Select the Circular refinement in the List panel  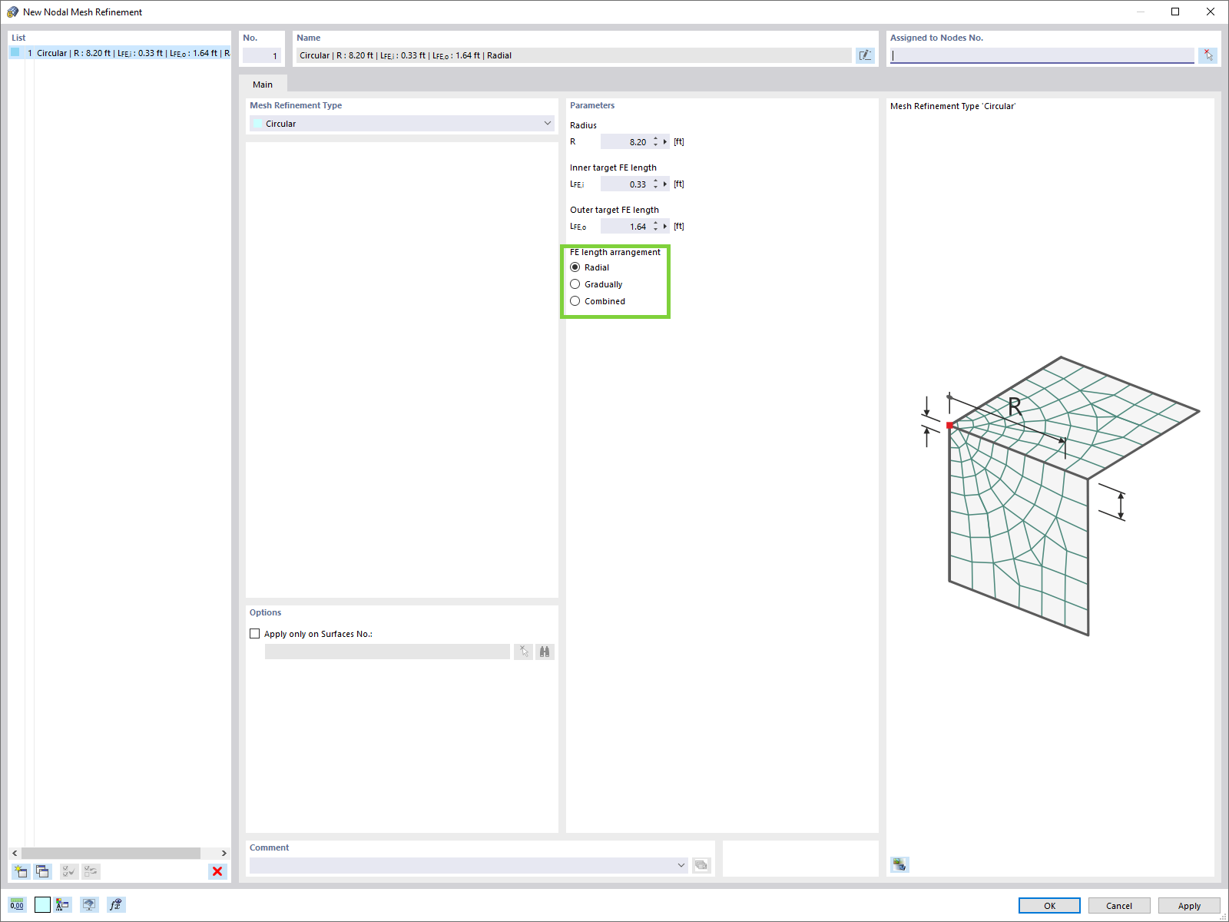[x=115, y=53]
